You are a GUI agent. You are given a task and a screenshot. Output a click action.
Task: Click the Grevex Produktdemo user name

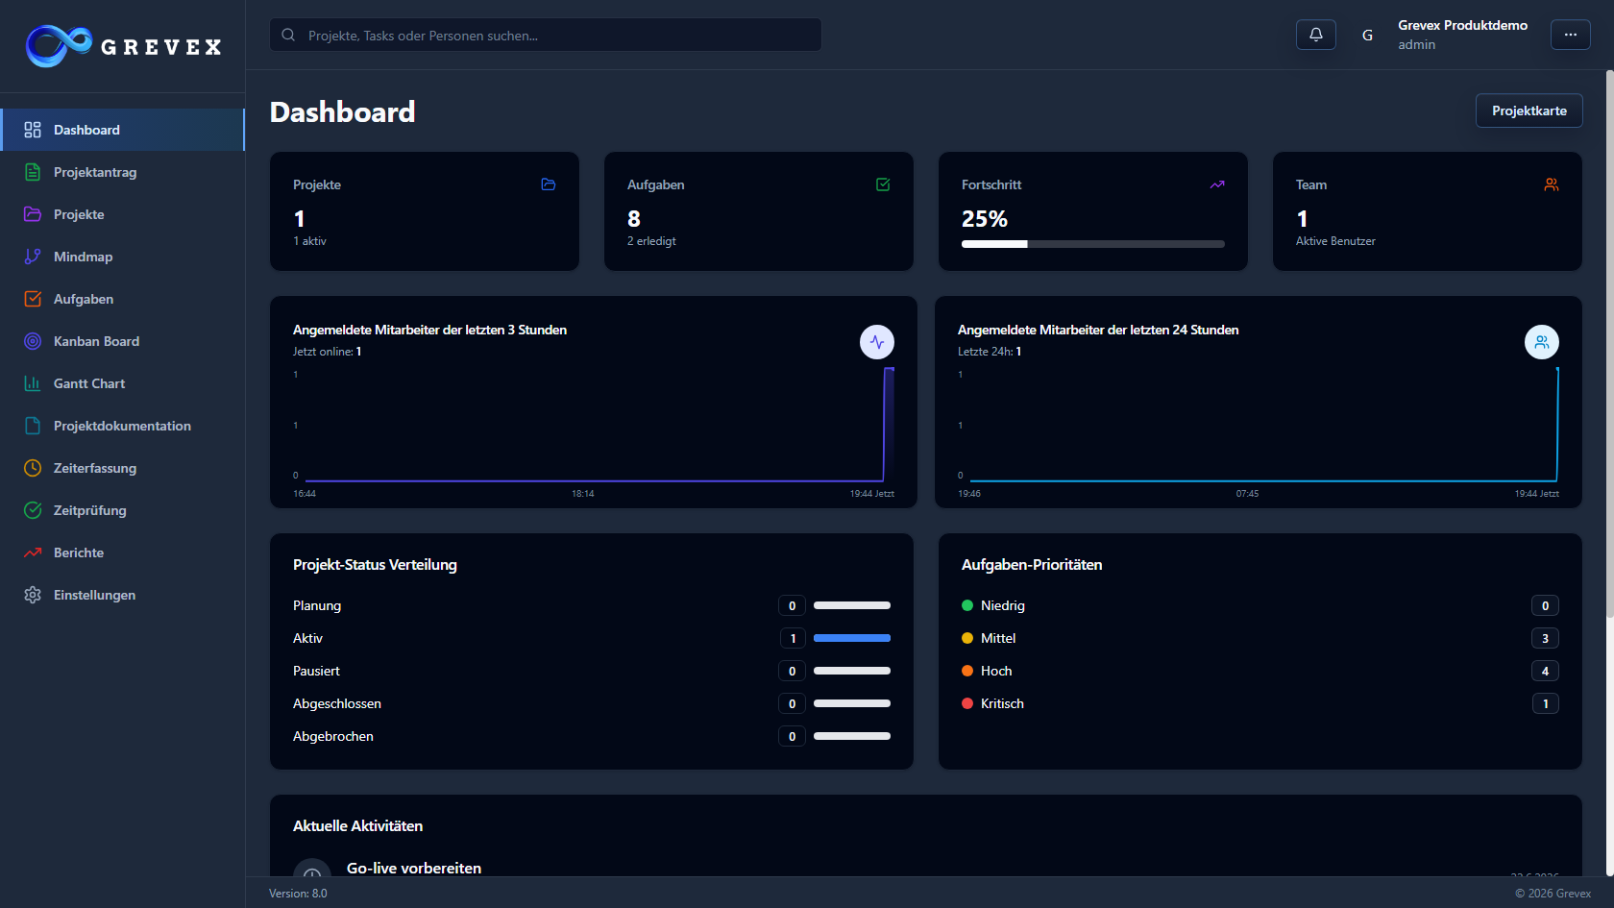pyautogui.click(x=1462, y=25)
